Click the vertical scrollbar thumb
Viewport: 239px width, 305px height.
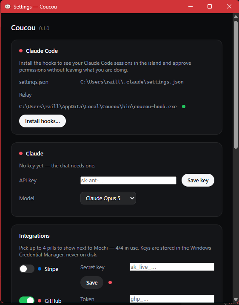236,85
